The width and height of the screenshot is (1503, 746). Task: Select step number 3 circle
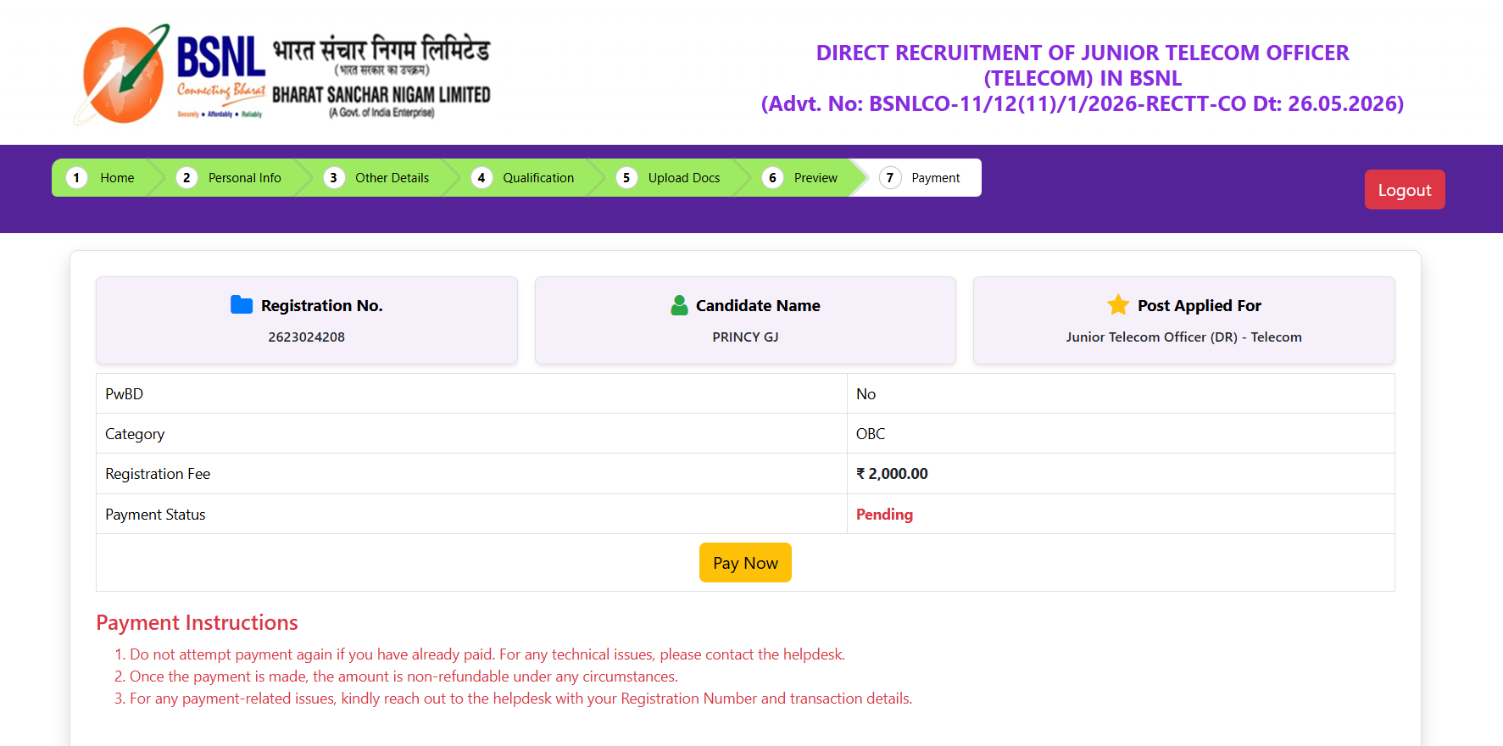coord(334,178)
